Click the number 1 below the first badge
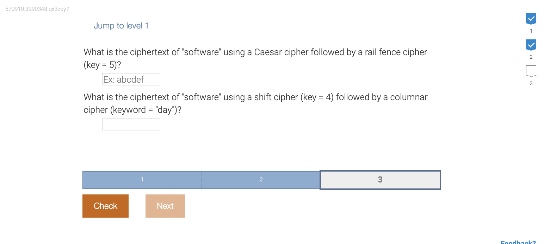 (531, 31)
